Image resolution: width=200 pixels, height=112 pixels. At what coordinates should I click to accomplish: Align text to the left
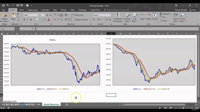(55, 20)
